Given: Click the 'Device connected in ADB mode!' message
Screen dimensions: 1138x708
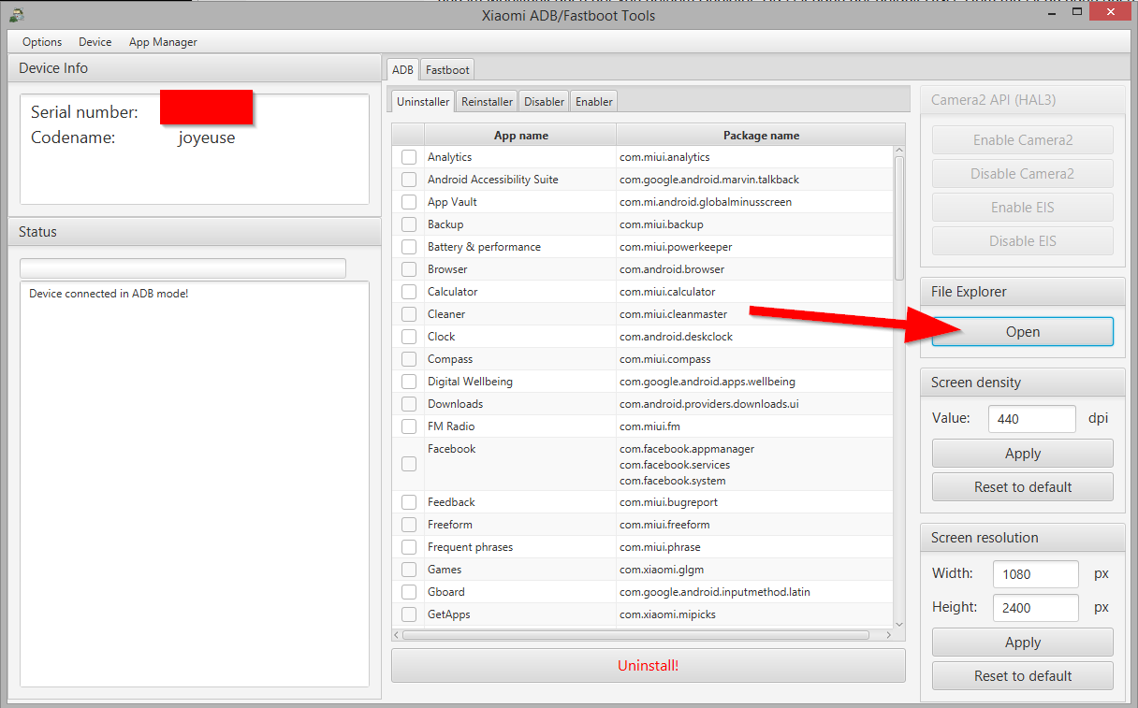Looking at the screenshot, I should (109, 294).
